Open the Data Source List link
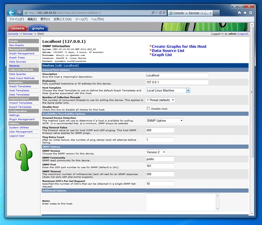The width and height of the screenshot is (262, 225). [x=168, y=51]
